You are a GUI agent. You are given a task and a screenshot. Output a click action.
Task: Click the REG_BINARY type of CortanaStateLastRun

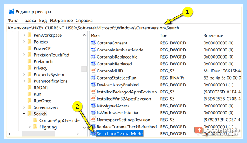click(172, 78)
